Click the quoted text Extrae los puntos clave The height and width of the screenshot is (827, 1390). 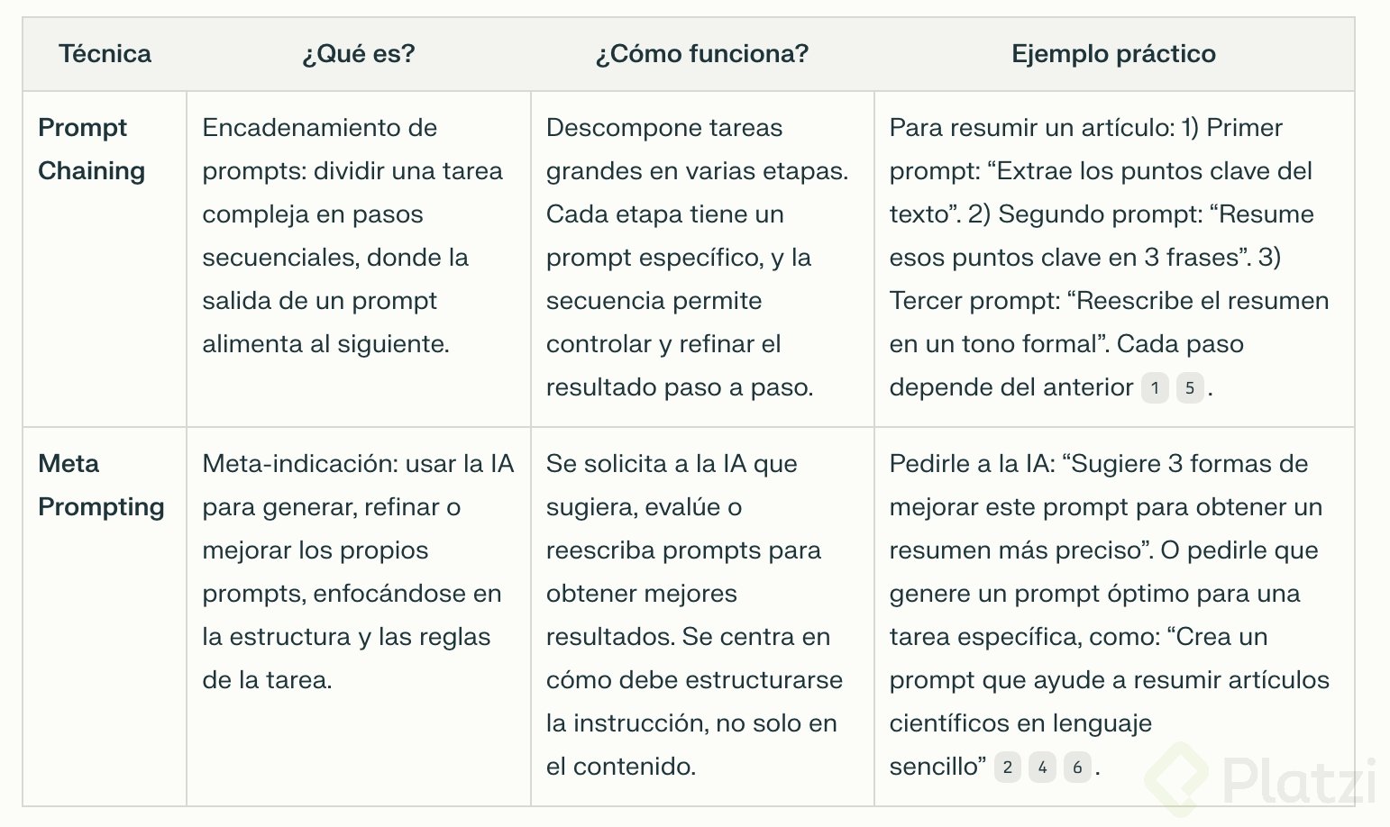coord(1144,171)
